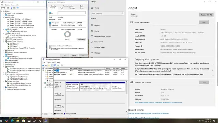
Task: Switch to Security tab in Disk Properties
Action: click(x=53, y=6)
